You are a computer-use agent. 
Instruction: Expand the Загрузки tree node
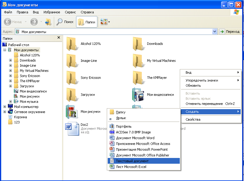pyautogui.click(x=10, y=86)
